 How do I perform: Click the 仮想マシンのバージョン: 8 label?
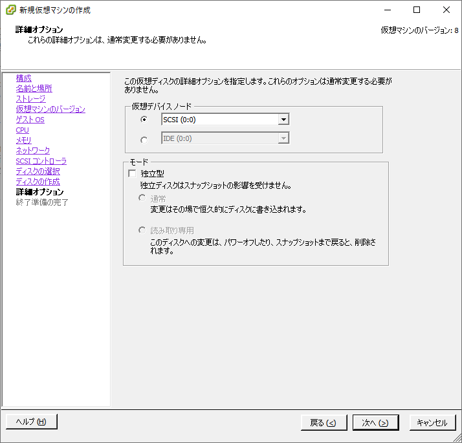419,30
